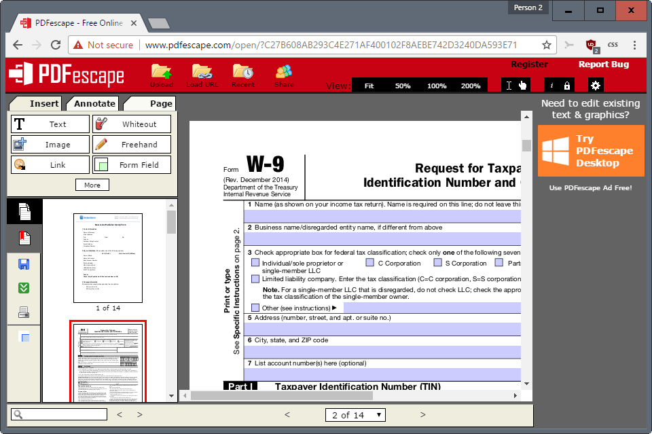Viewport: 652px width, 434px height.
Task: Click the Register link
Action: 529,64
